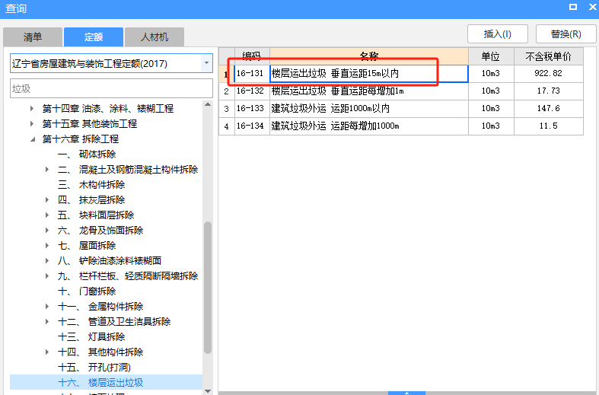
Task: Select 四、抹灰层拆除 label
Action: click(91, 200)
